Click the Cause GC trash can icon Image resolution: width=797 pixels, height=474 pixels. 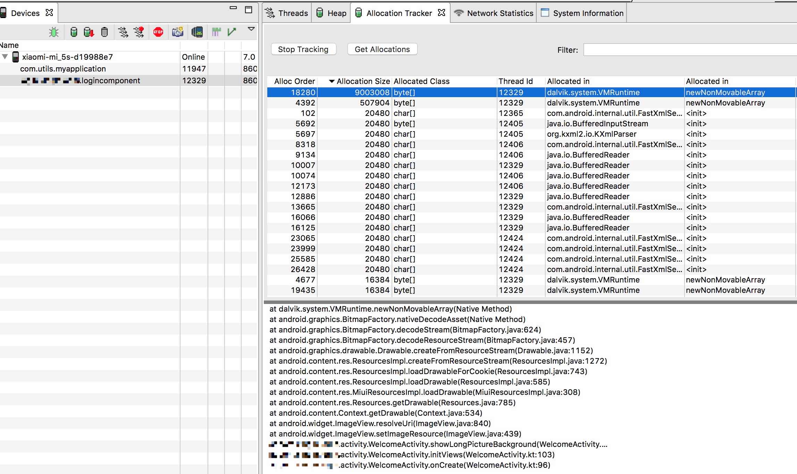click(x=104, y=32)
